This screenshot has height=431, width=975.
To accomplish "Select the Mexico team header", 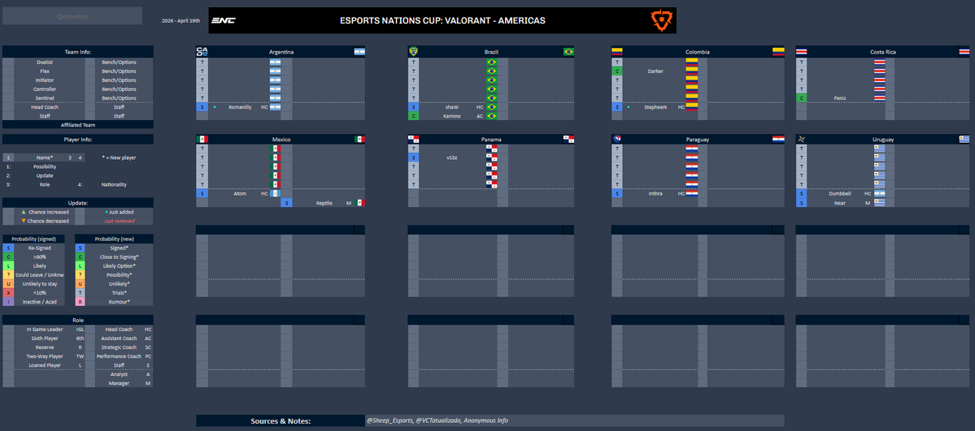I will coord(281,139).
